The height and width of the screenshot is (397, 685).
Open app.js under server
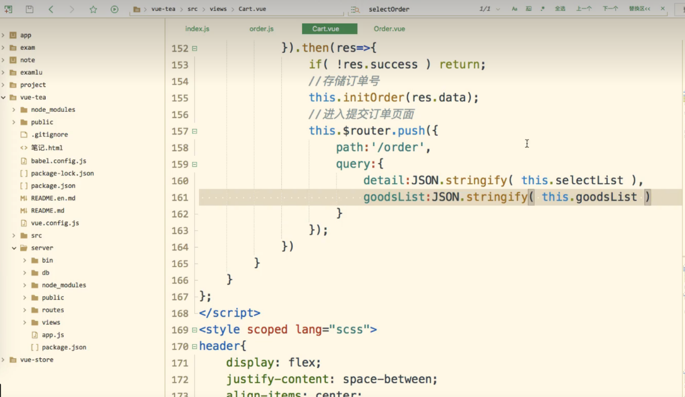pyautogui.click(x=53, y=335)
